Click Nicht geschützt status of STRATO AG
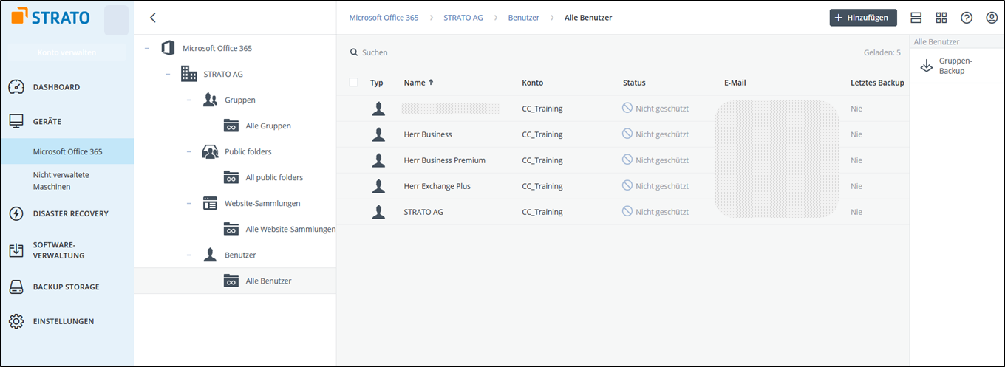This screenshot has height=367, width=1005. (662, 212)
